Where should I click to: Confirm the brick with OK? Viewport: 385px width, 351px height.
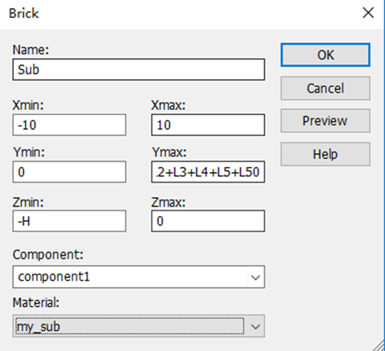pyautogui.click(x=325, y=55)
